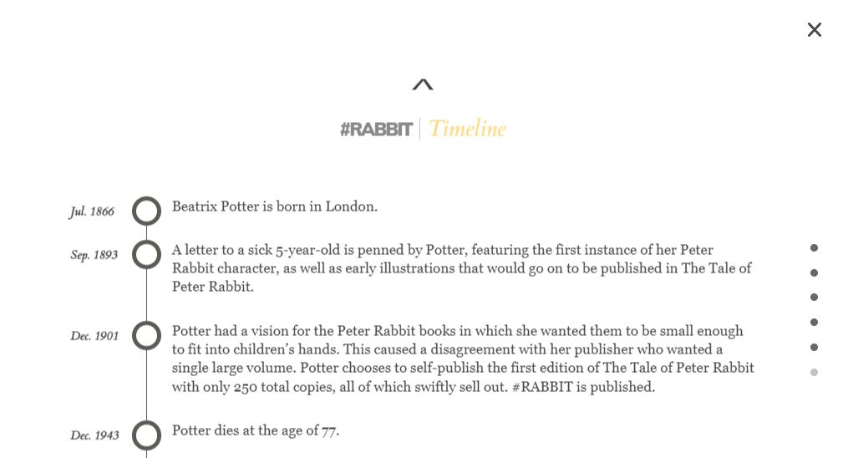The image size is (848, 458).
Task: Click the Dec. 1901 date label
Action: [94, 337]
